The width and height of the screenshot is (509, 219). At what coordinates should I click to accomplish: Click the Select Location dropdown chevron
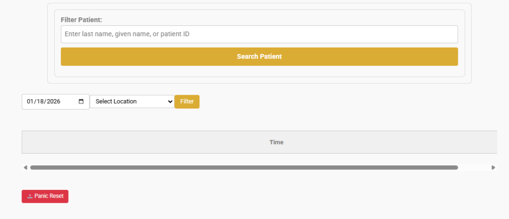coord(170,102)
